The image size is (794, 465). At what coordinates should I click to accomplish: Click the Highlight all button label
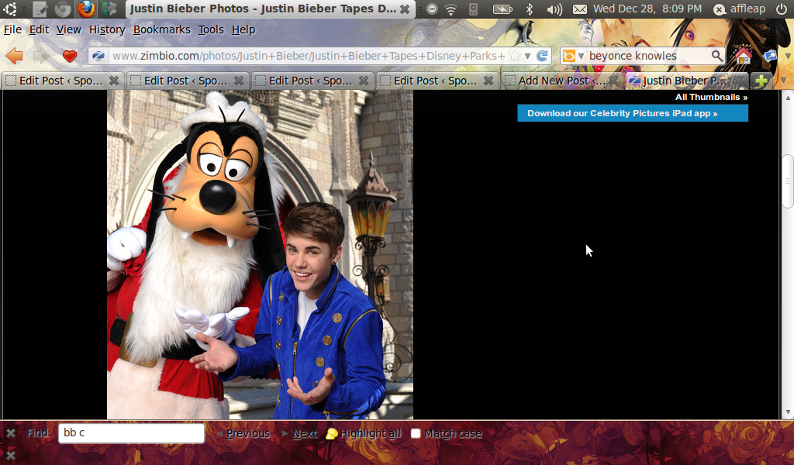pyautogui.click(x=370, y=434)
